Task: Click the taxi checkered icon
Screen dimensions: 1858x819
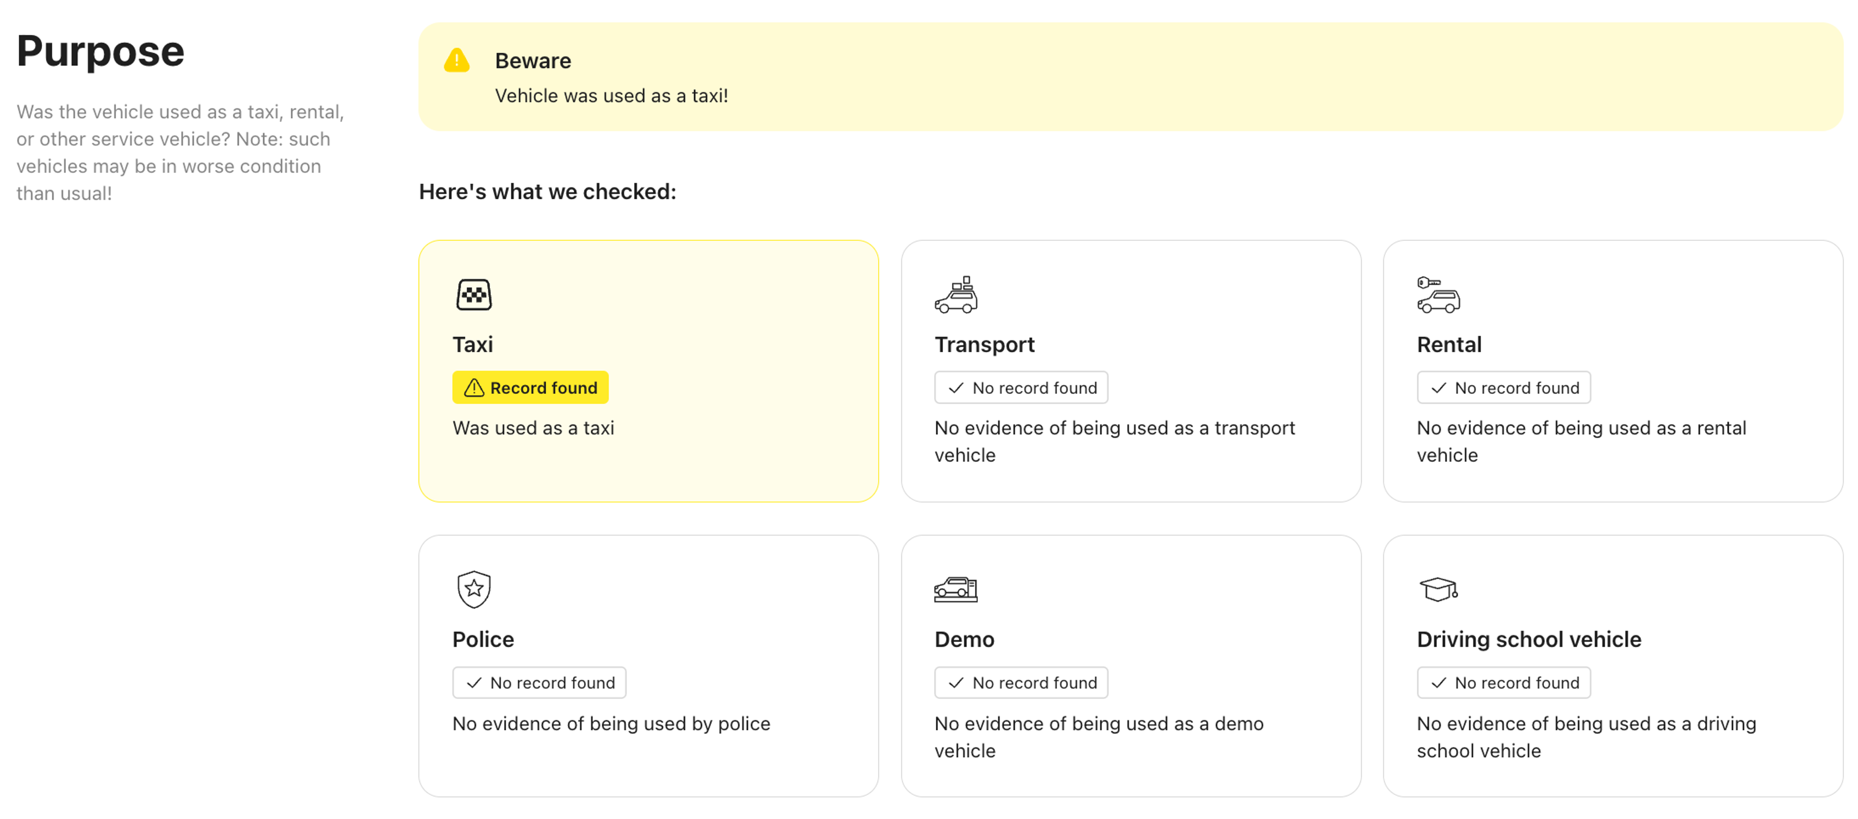Action: 473,294
